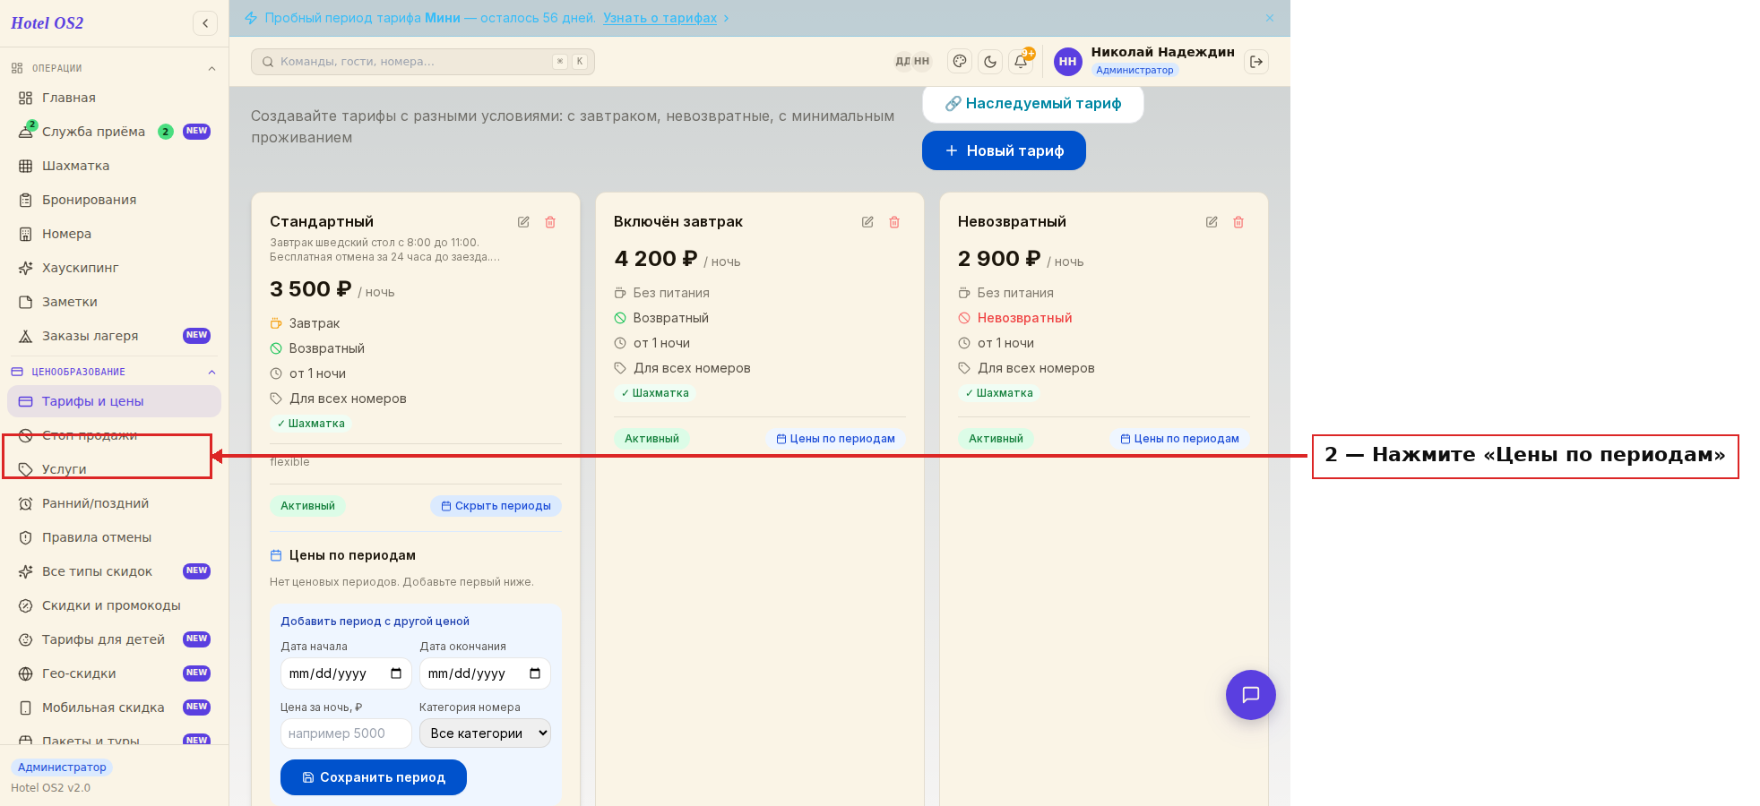The height and width of the screenshot is (806, 1760).
Task: Delete the Невозвратный tariff
Action: (1238, 222)
